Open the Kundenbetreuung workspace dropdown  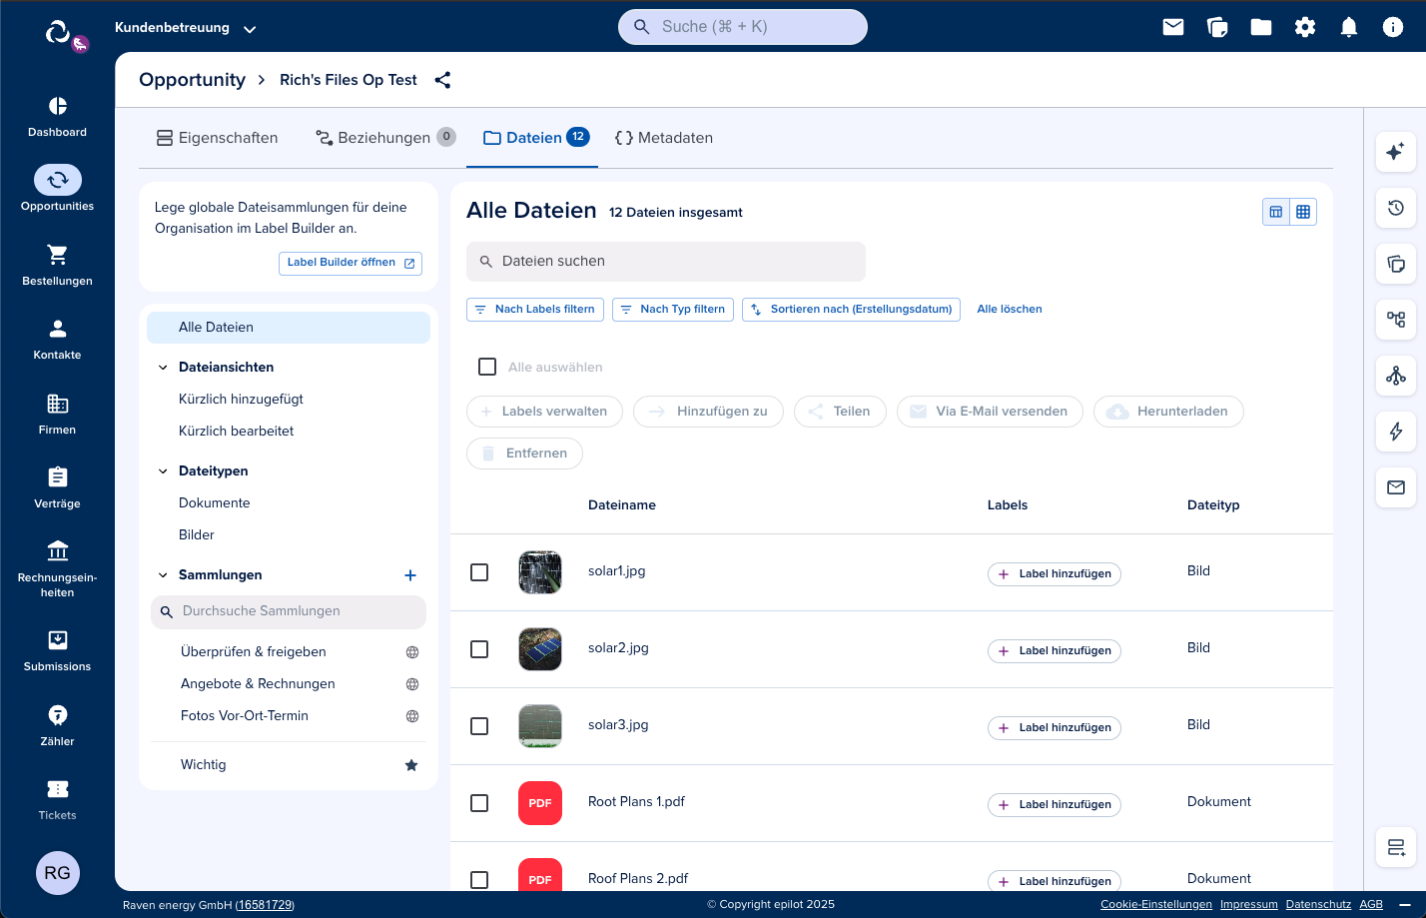[249, 28]
